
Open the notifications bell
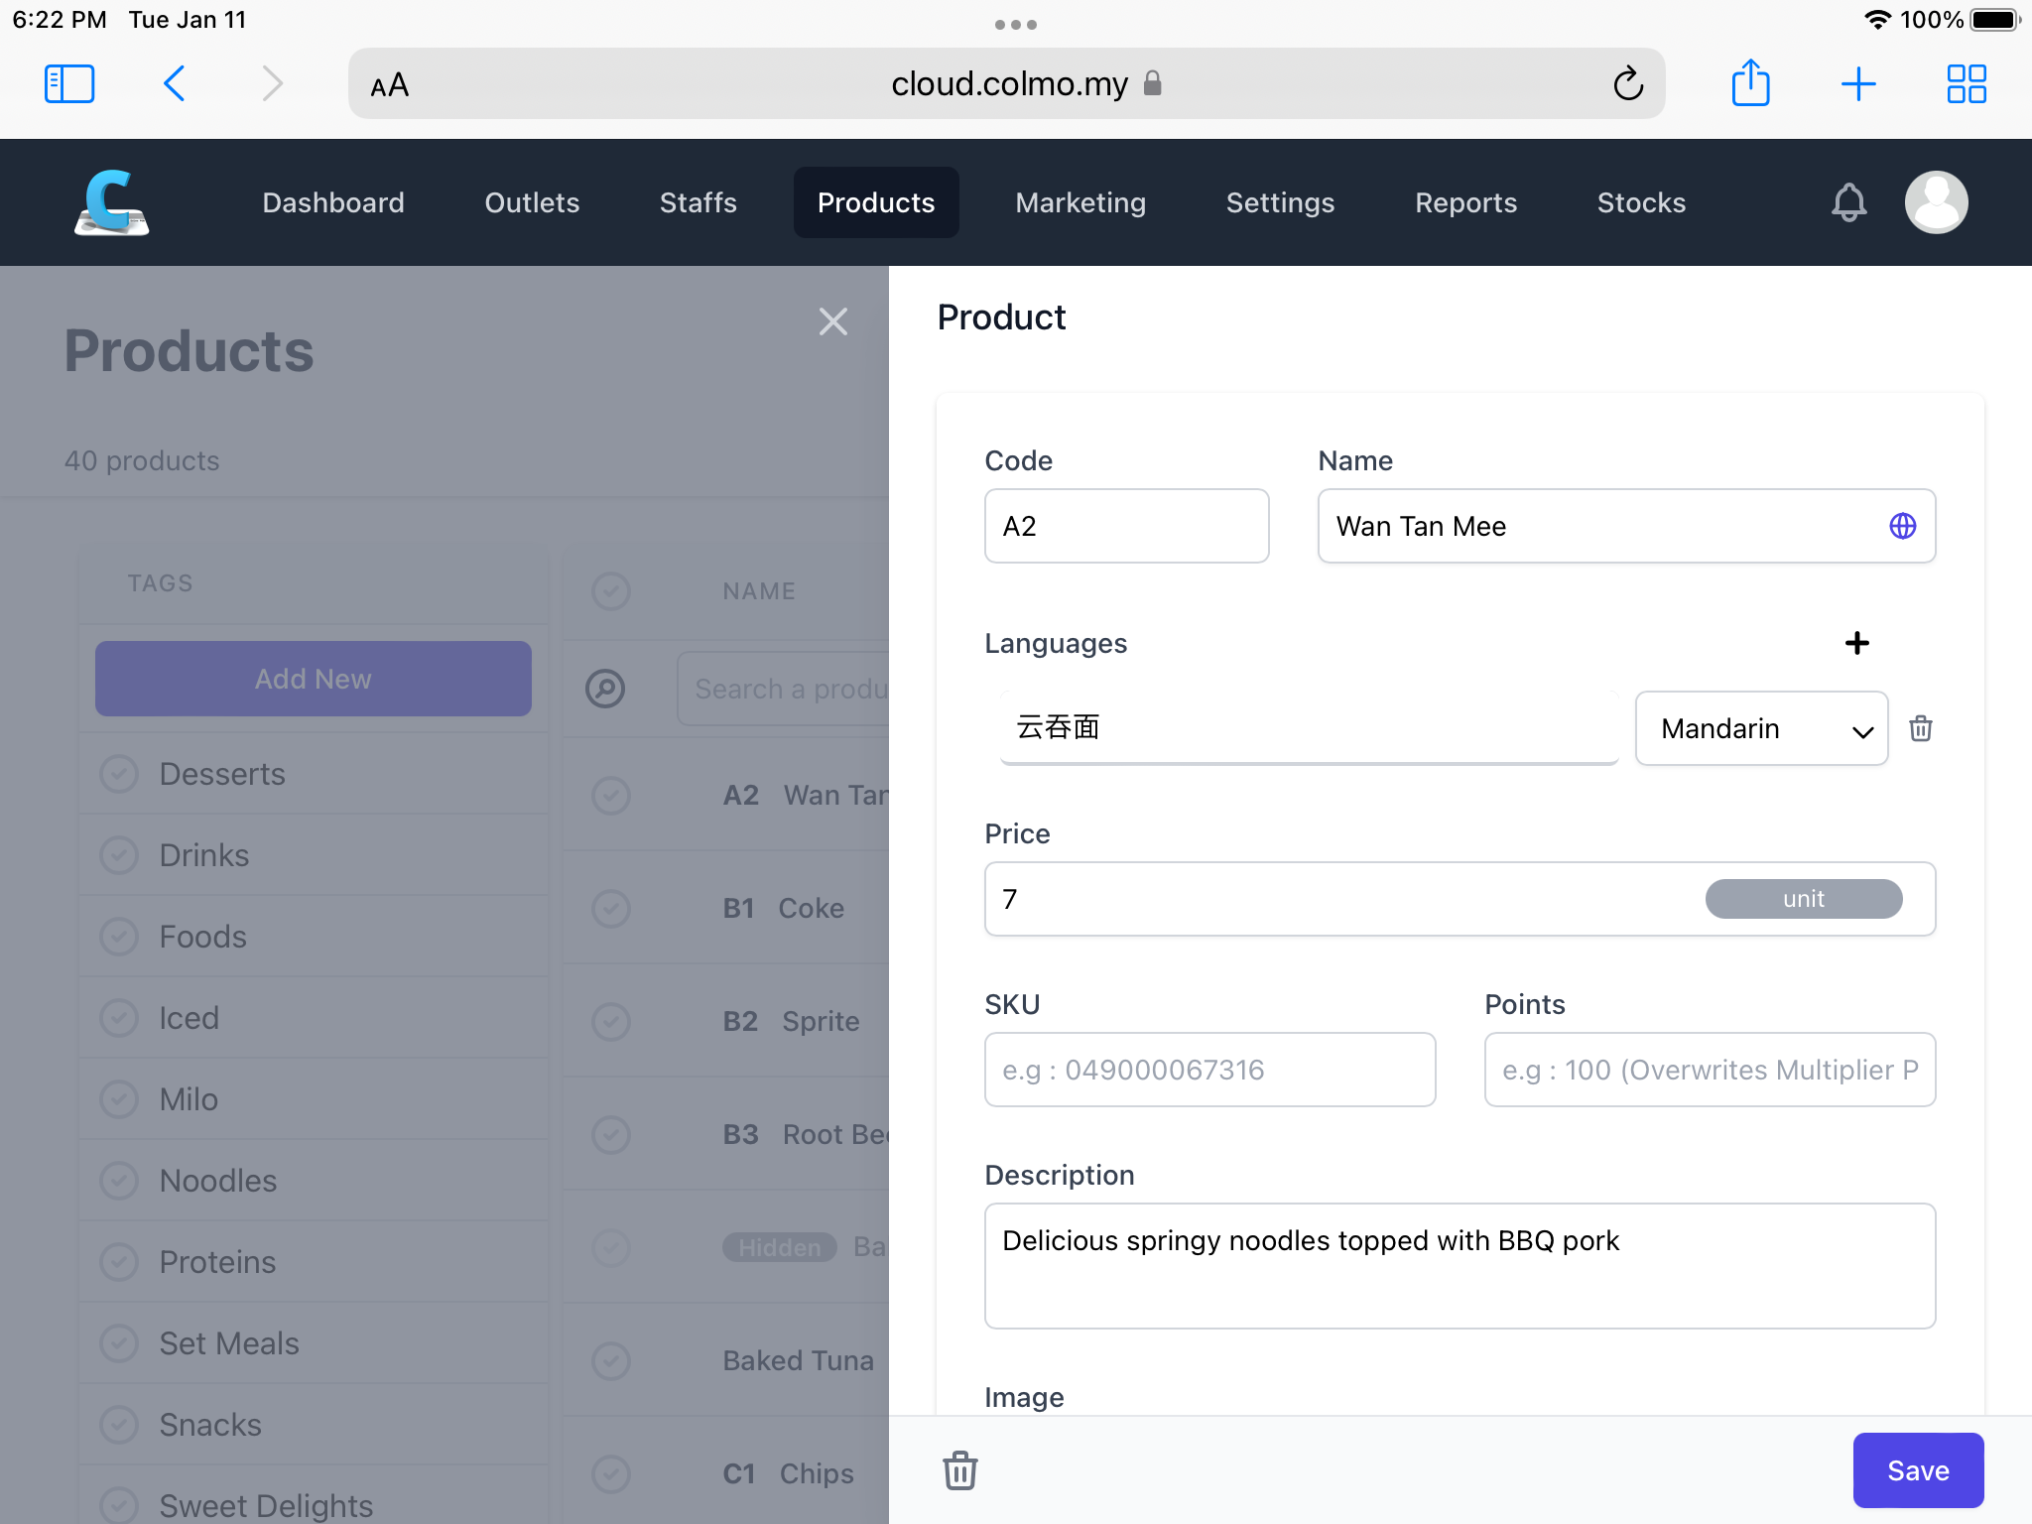point(1847,202)
